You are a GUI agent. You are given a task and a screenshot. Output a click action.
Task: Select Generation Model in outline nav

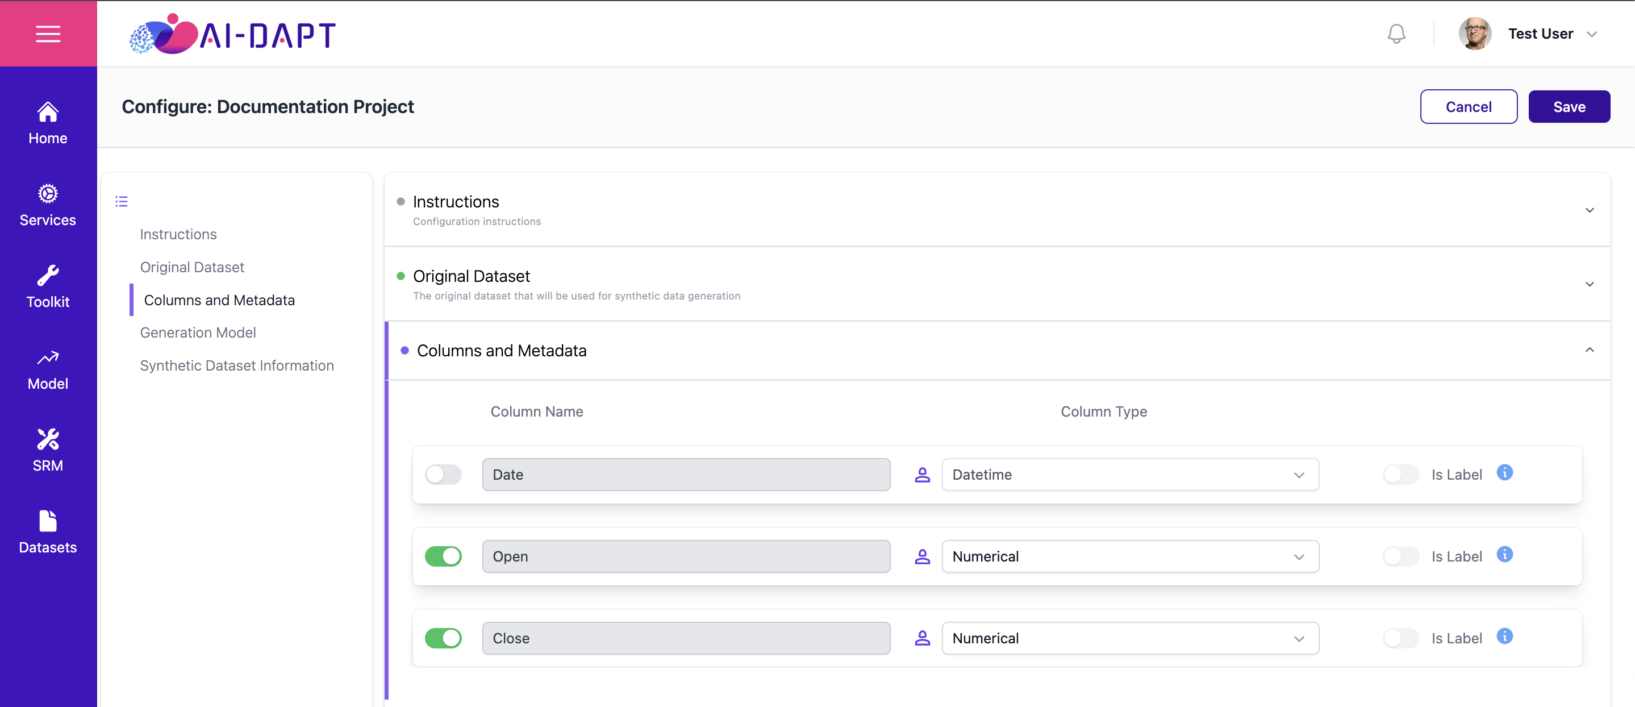pyautogui.click(x=198, y=333)
